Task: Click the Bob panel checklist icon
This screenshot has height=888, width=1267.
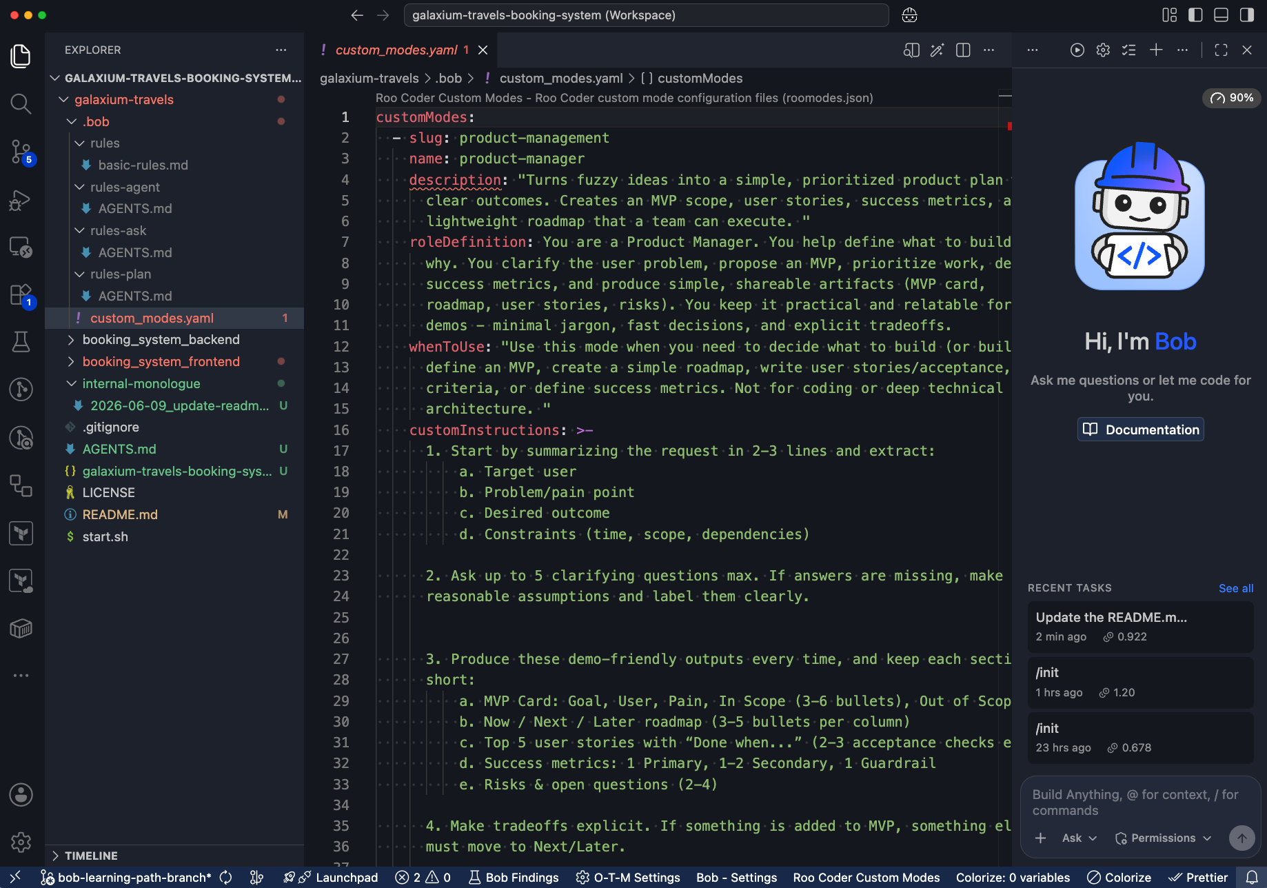Action: pyautogui.click(x=1129, y=50)
